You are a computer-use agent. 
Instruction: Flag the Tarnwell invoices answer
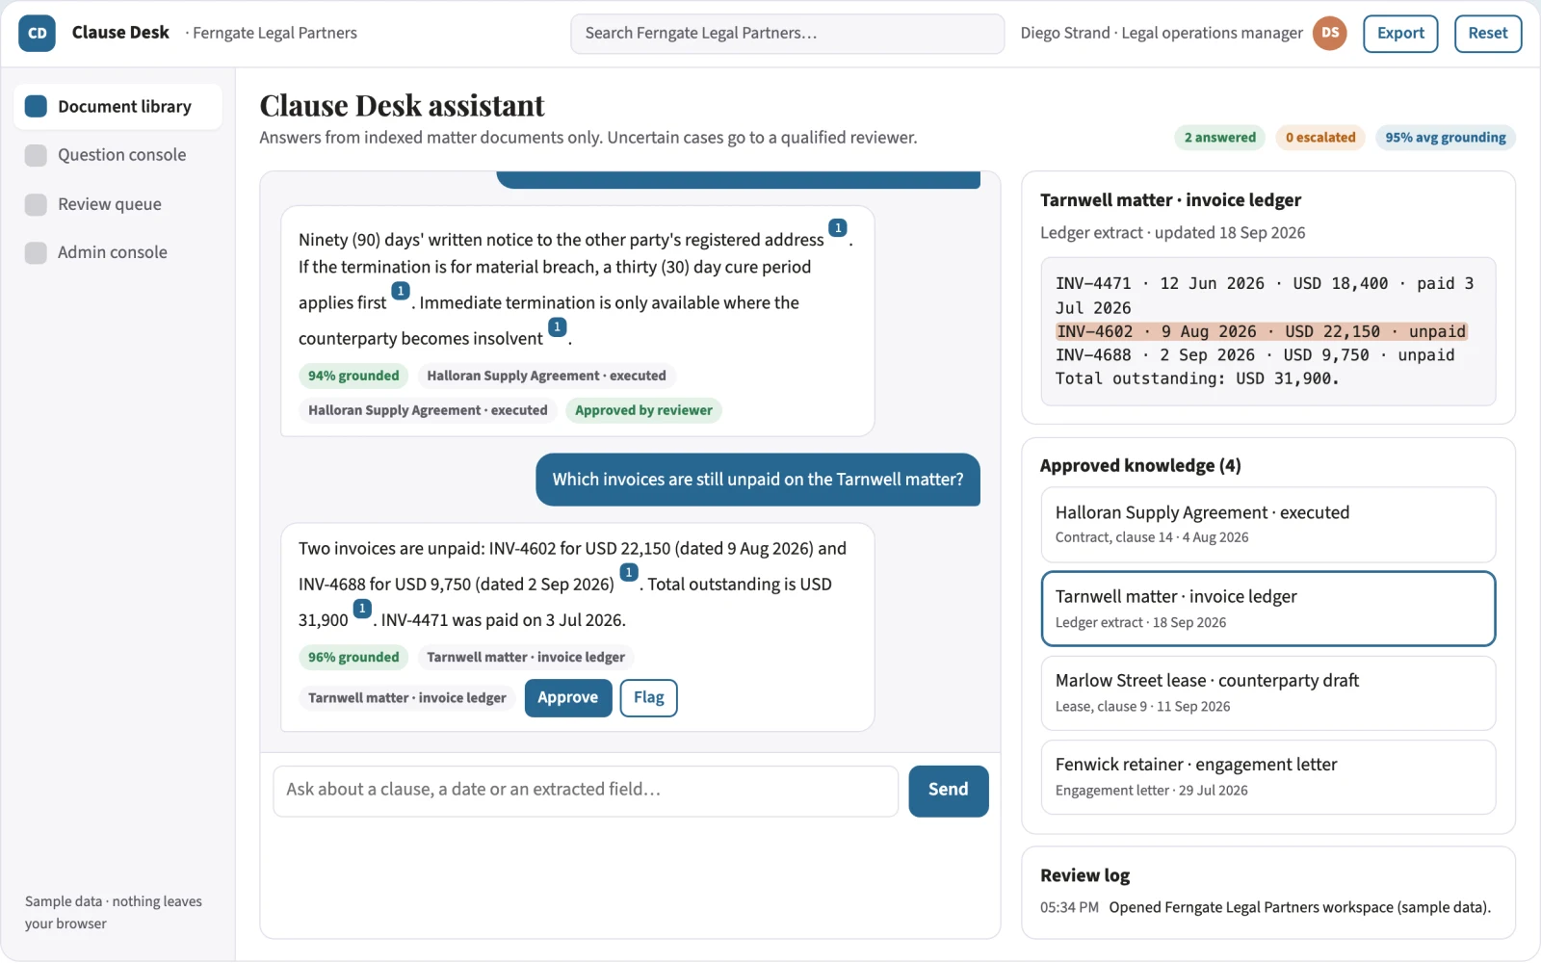(649, 698)
